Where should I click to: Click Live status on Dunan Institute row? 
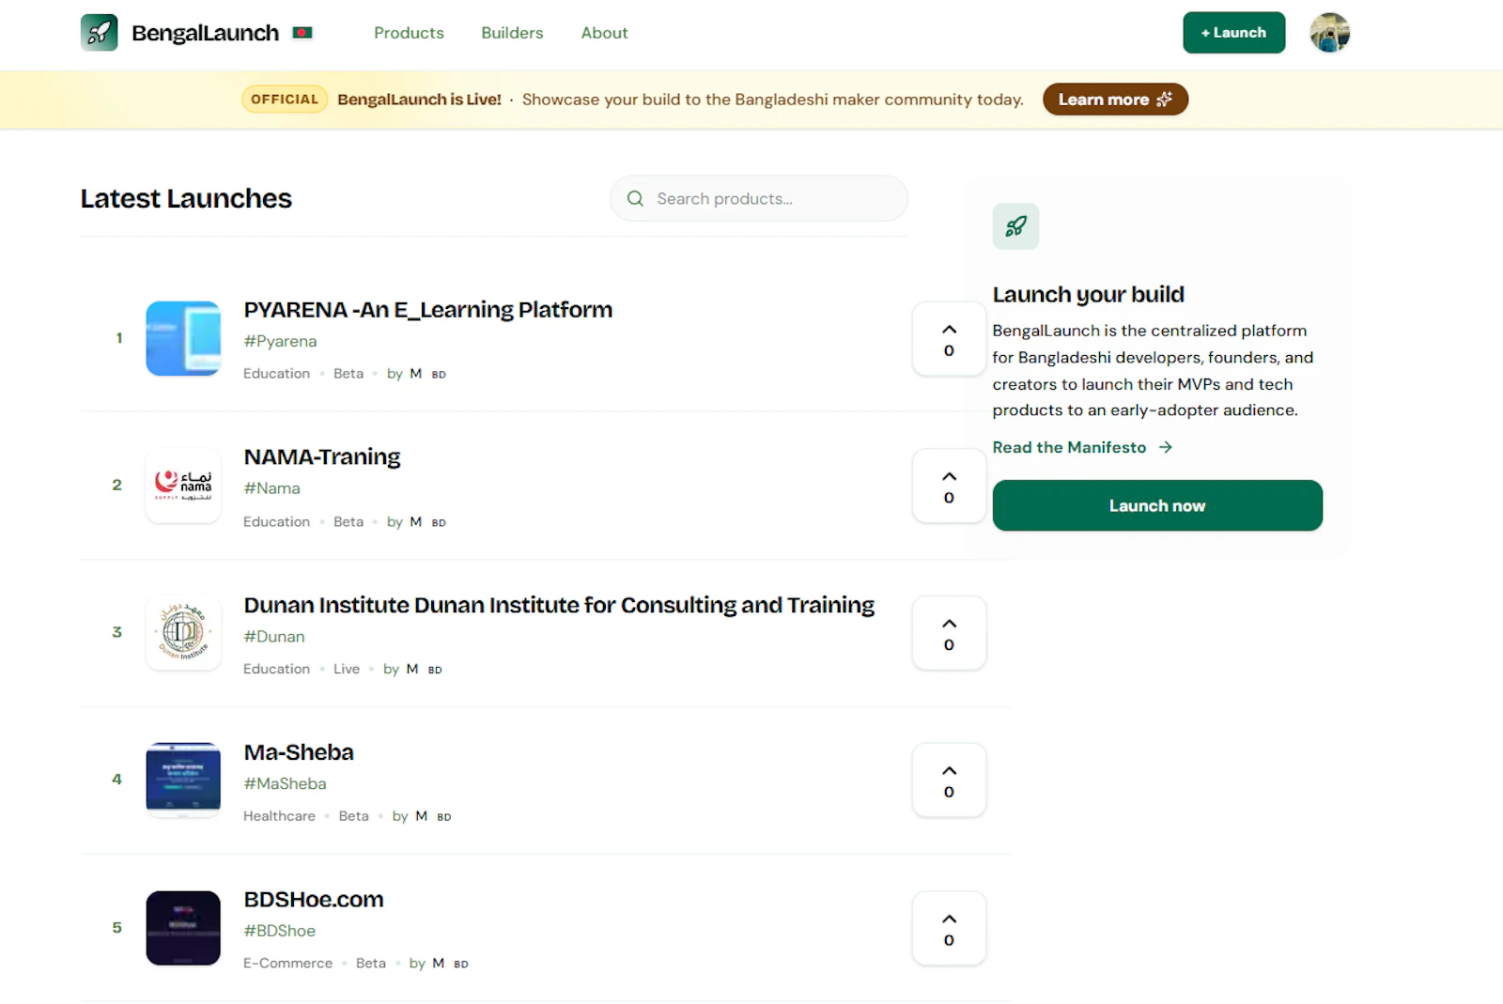(x=347, y=670)
